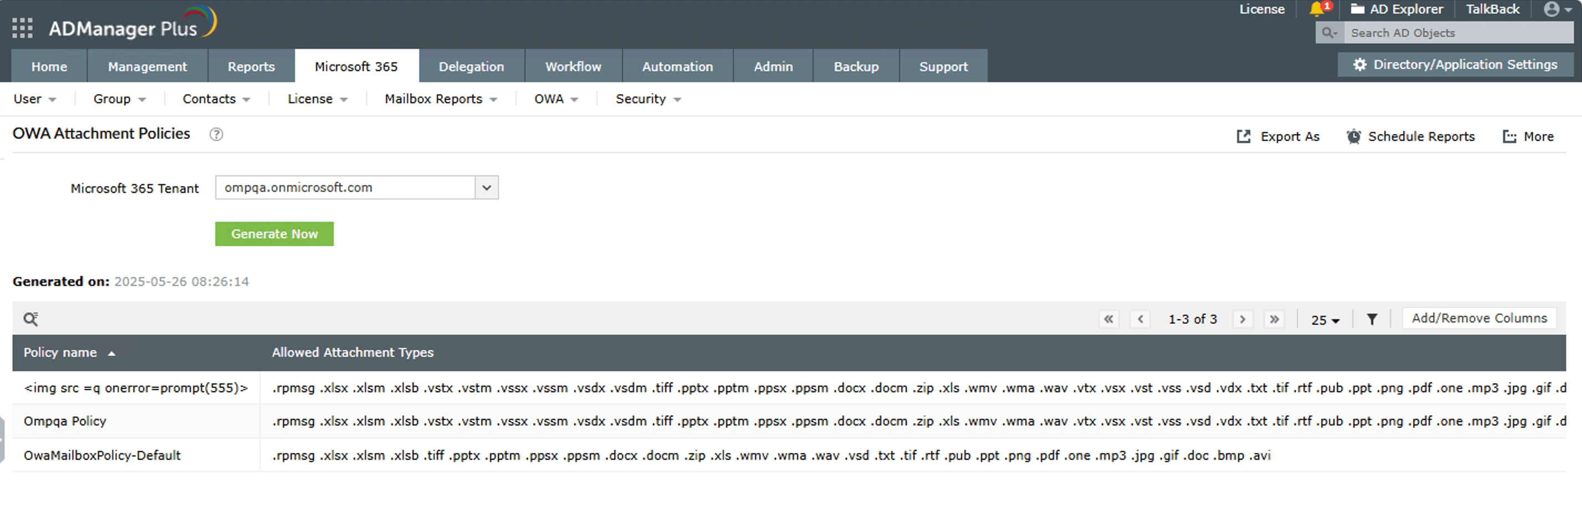Open Directory/Application Settings
Screen dimensions: 1582x523
tap(1456, 64)
